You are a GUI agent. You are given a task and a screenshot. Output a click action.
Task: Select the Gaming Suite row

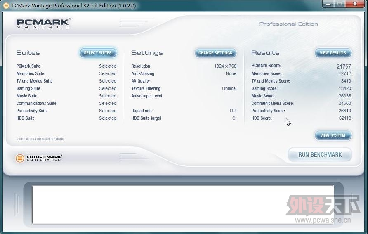point(66,88)
